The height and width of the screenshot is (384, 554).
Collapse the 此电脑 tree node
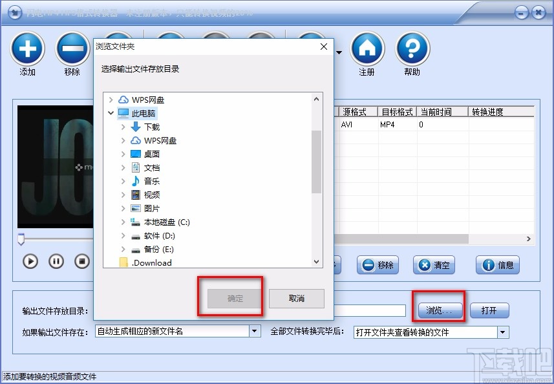(111, 112)
